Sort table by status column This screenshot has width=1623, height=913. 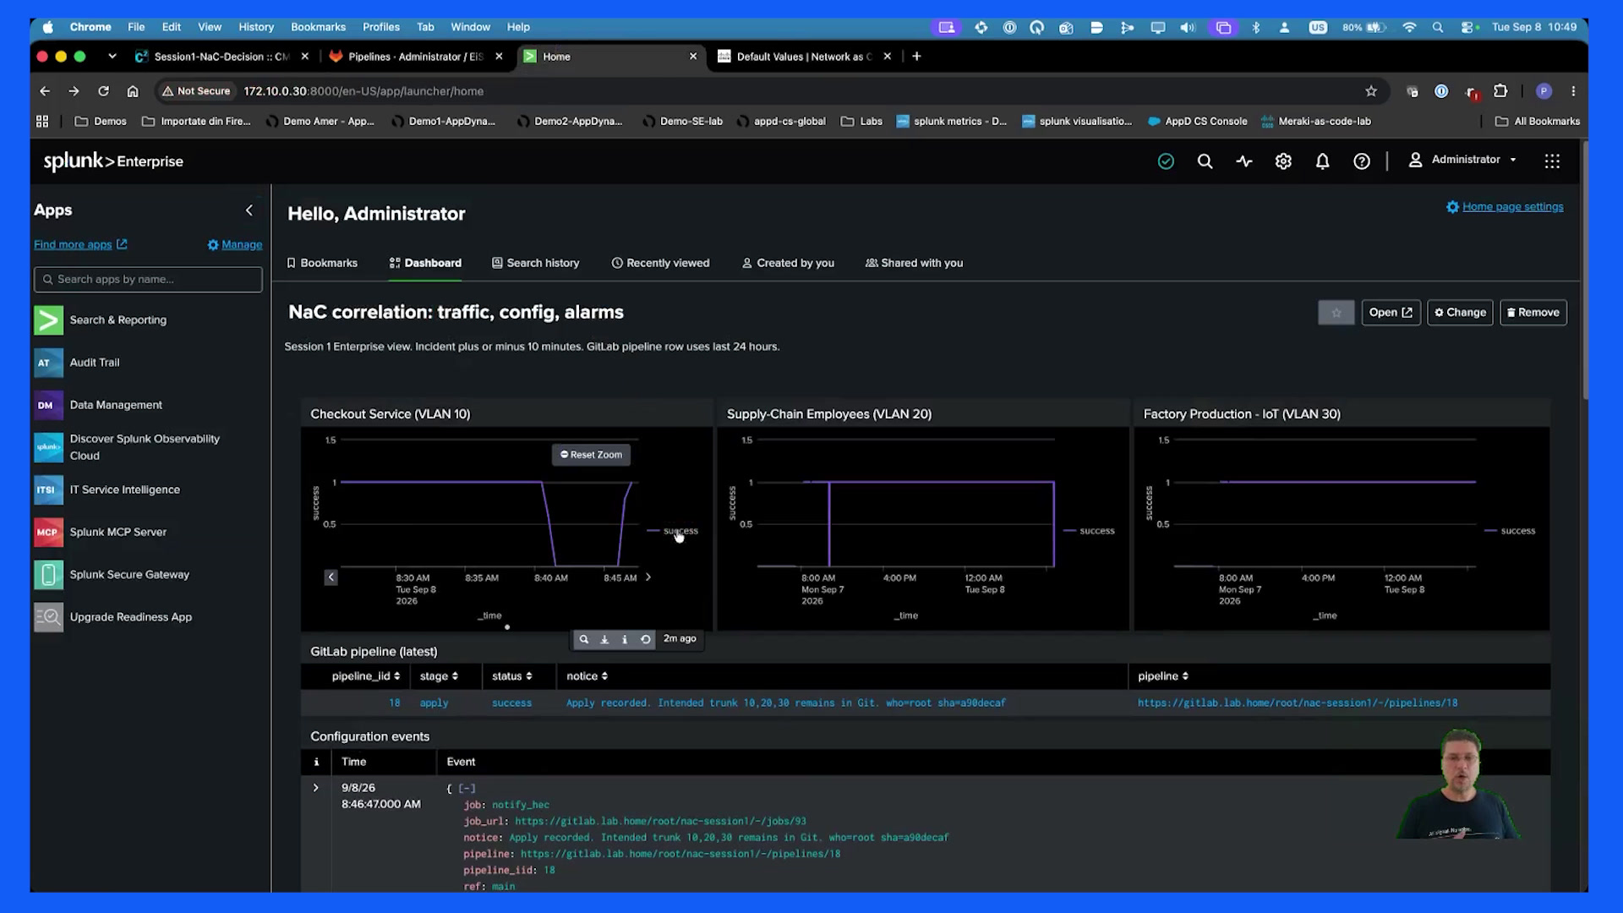click(x=512, y=676)
